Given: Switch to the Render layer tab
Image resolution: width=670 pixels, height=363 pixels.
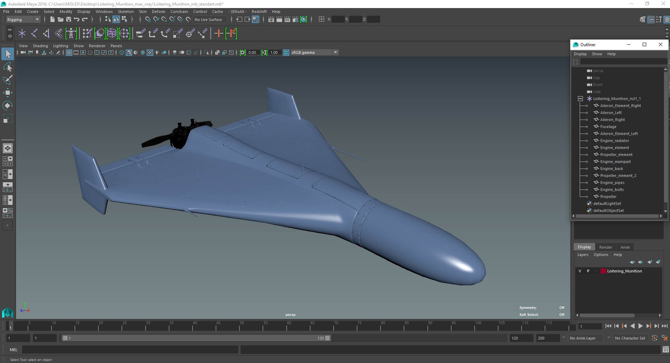Looking at the screenshot, I should 606,247.
